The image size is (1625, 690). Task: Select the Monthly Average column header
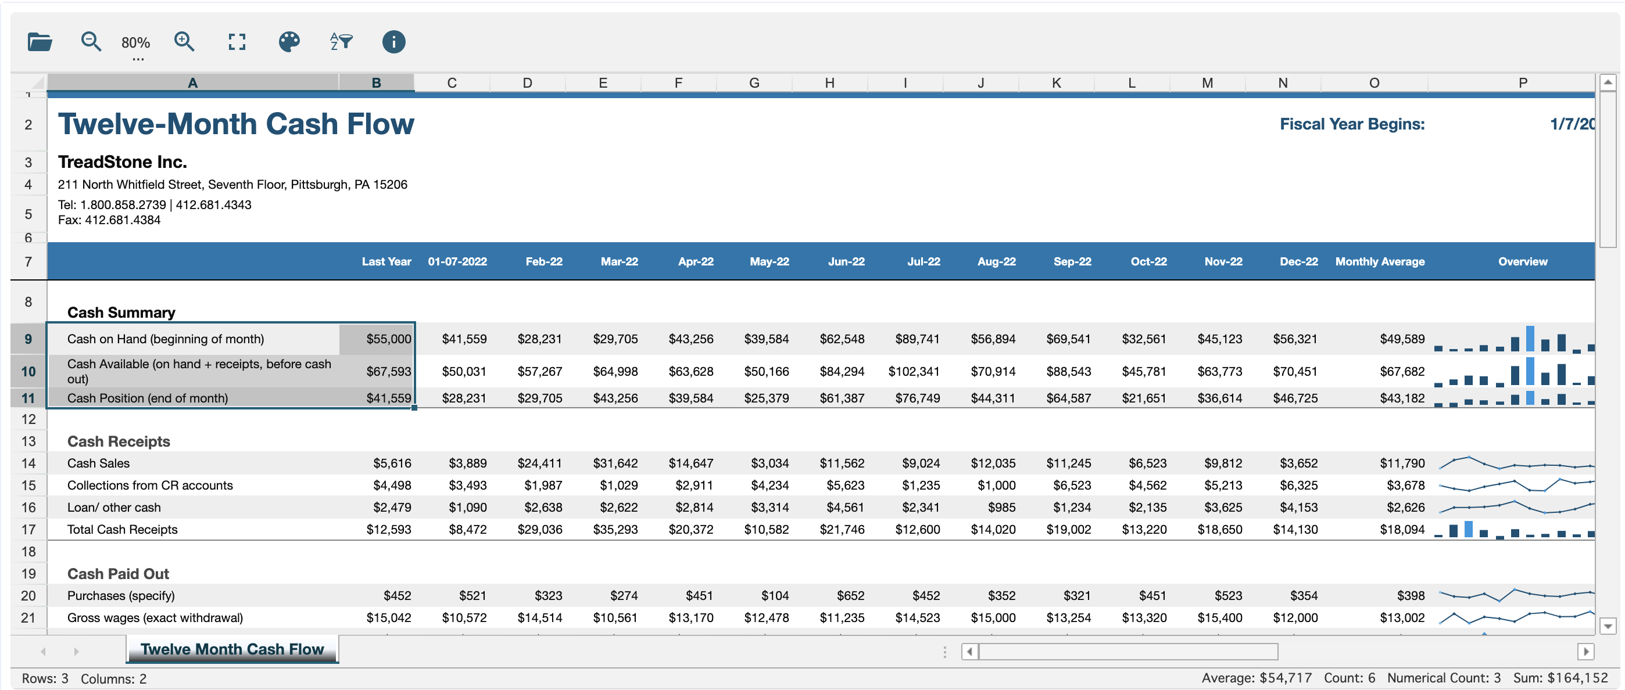pos(1380,261)
